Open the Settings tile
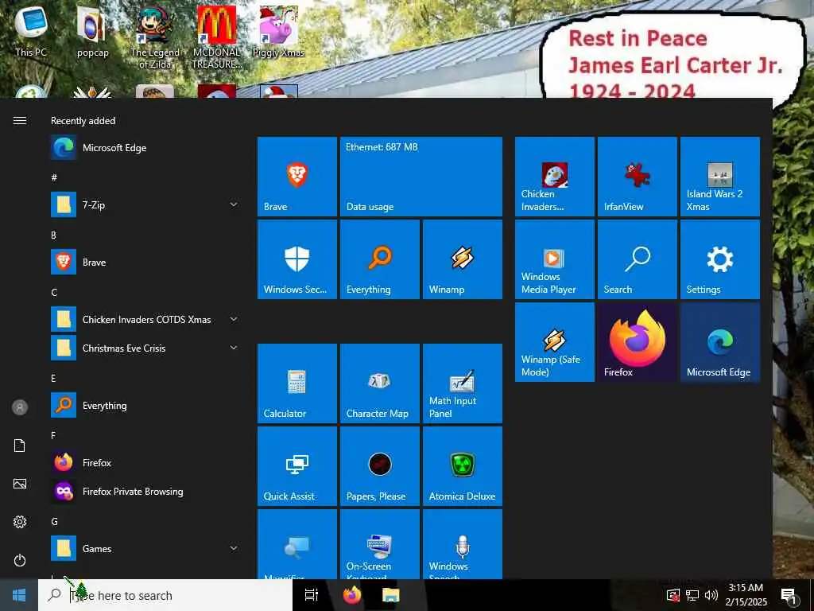814x611 pixels. [x=720, y=259]
